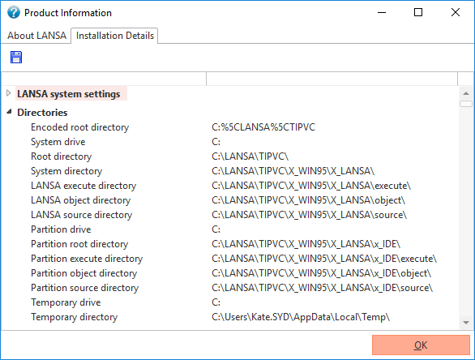Screen dimensions: 475x360
Task: Select the LANSA system settings heading
Action: 69,94
